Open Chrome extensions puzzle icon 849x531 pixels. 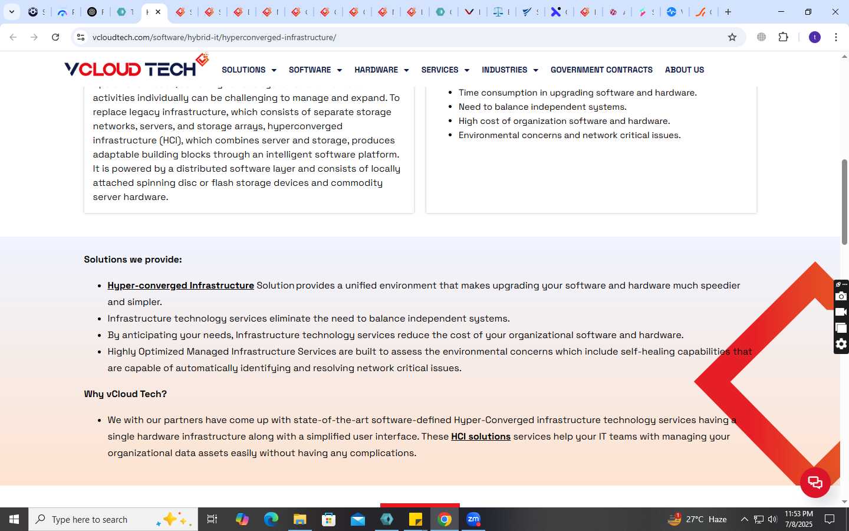tap(784, 37)
